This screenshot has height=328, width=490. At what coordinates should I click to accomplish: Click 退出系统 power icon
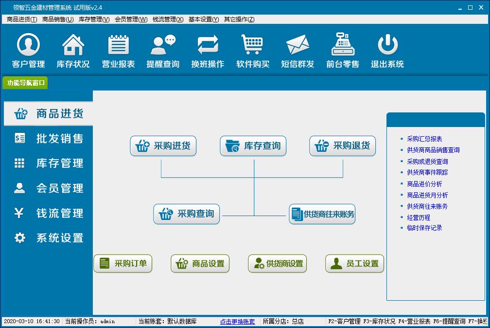[x=387, y=51]
